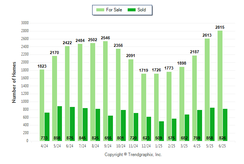The height and width of the screenshot is (164, 244).
Task: Click the Sold legend label
Action: tap(142, 10)
